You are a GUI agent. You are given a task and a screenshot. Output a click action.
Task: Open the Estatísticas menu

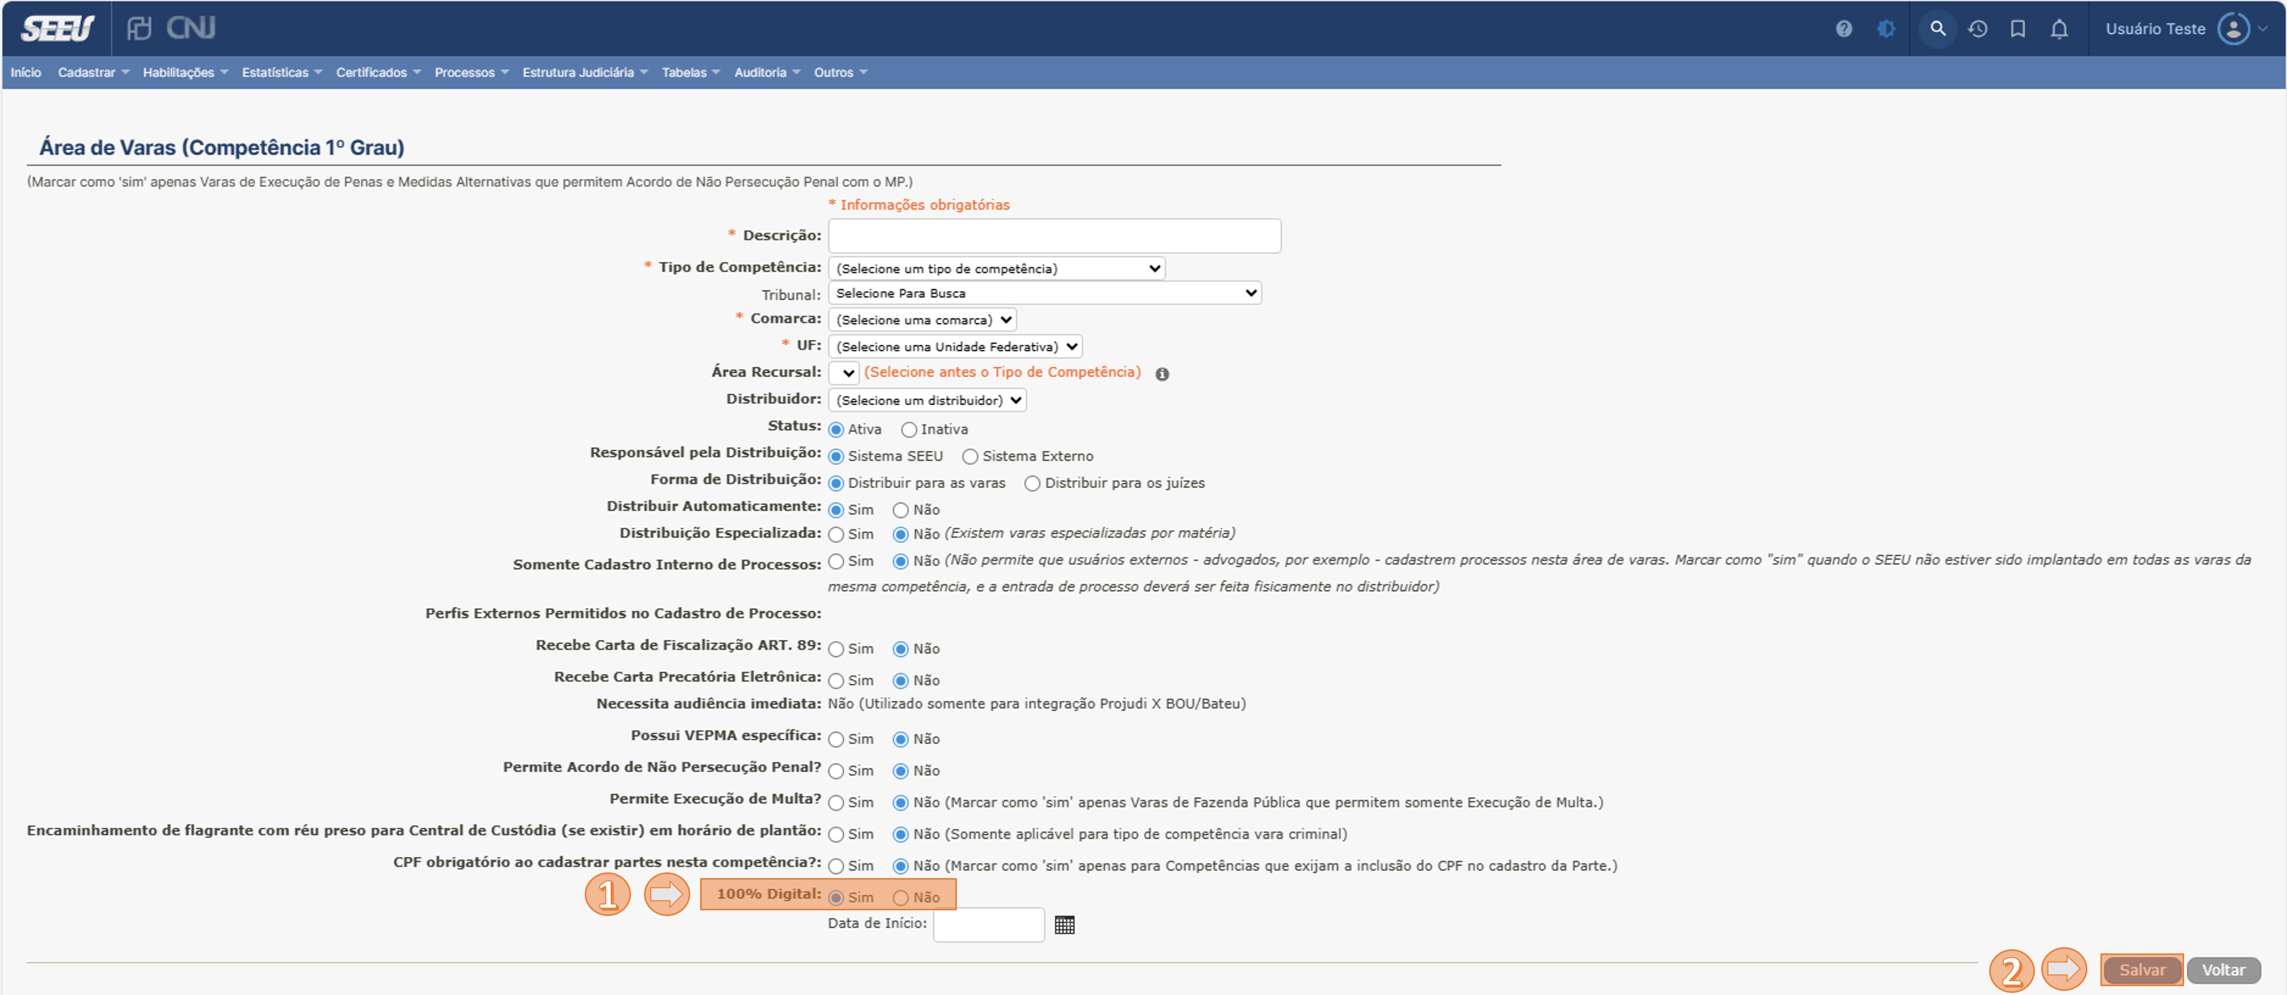tap(281, 72)
